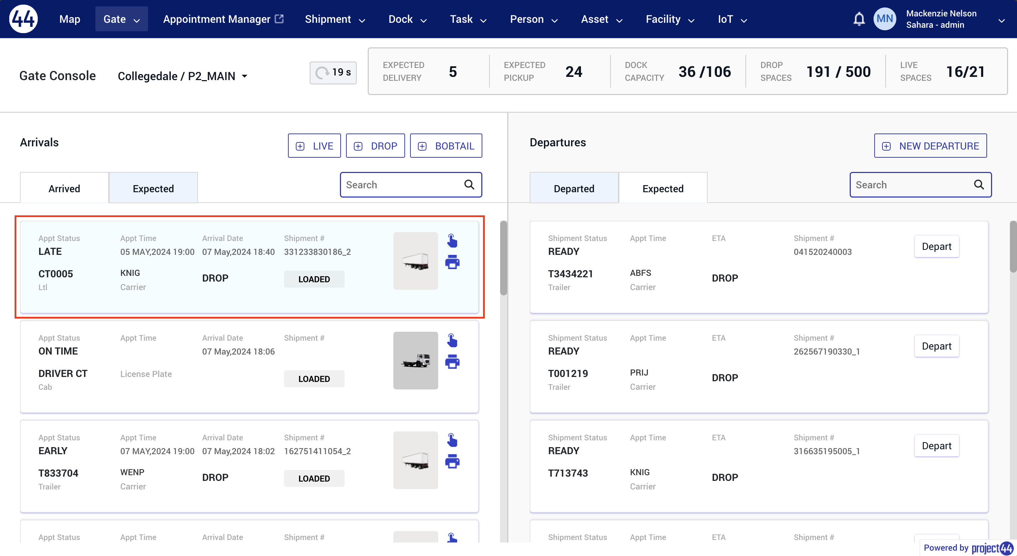Click the EARLY appointment status
This screenshot has width=1017, height=556.
click(x=53, y=451)
